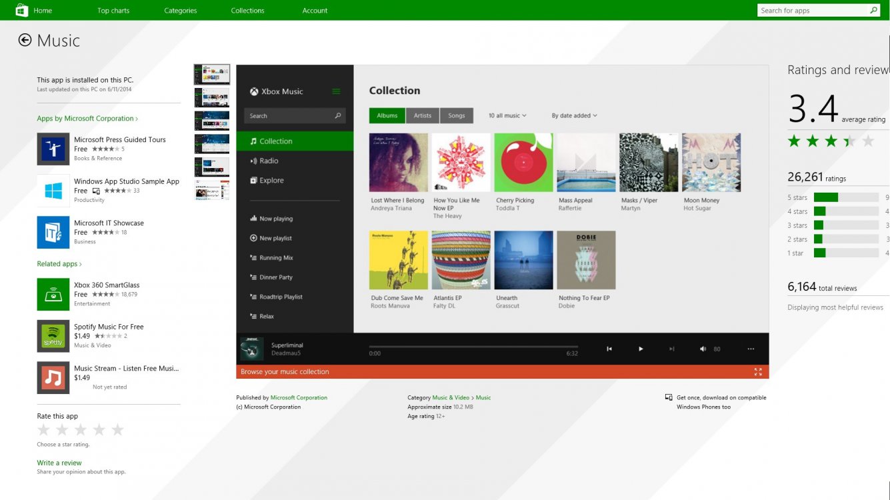
Task: Click the 5 stars rating bar
Action: click(x=846, y=197)
